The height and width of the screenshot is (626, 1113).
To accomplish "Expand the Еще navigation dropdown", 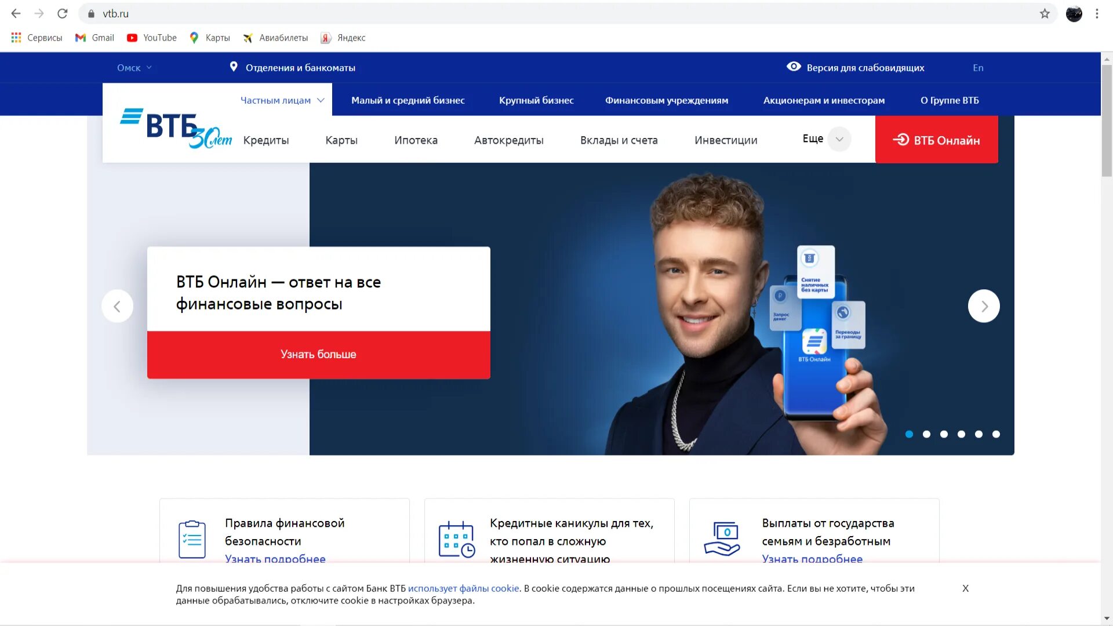I will pos(824,139).
